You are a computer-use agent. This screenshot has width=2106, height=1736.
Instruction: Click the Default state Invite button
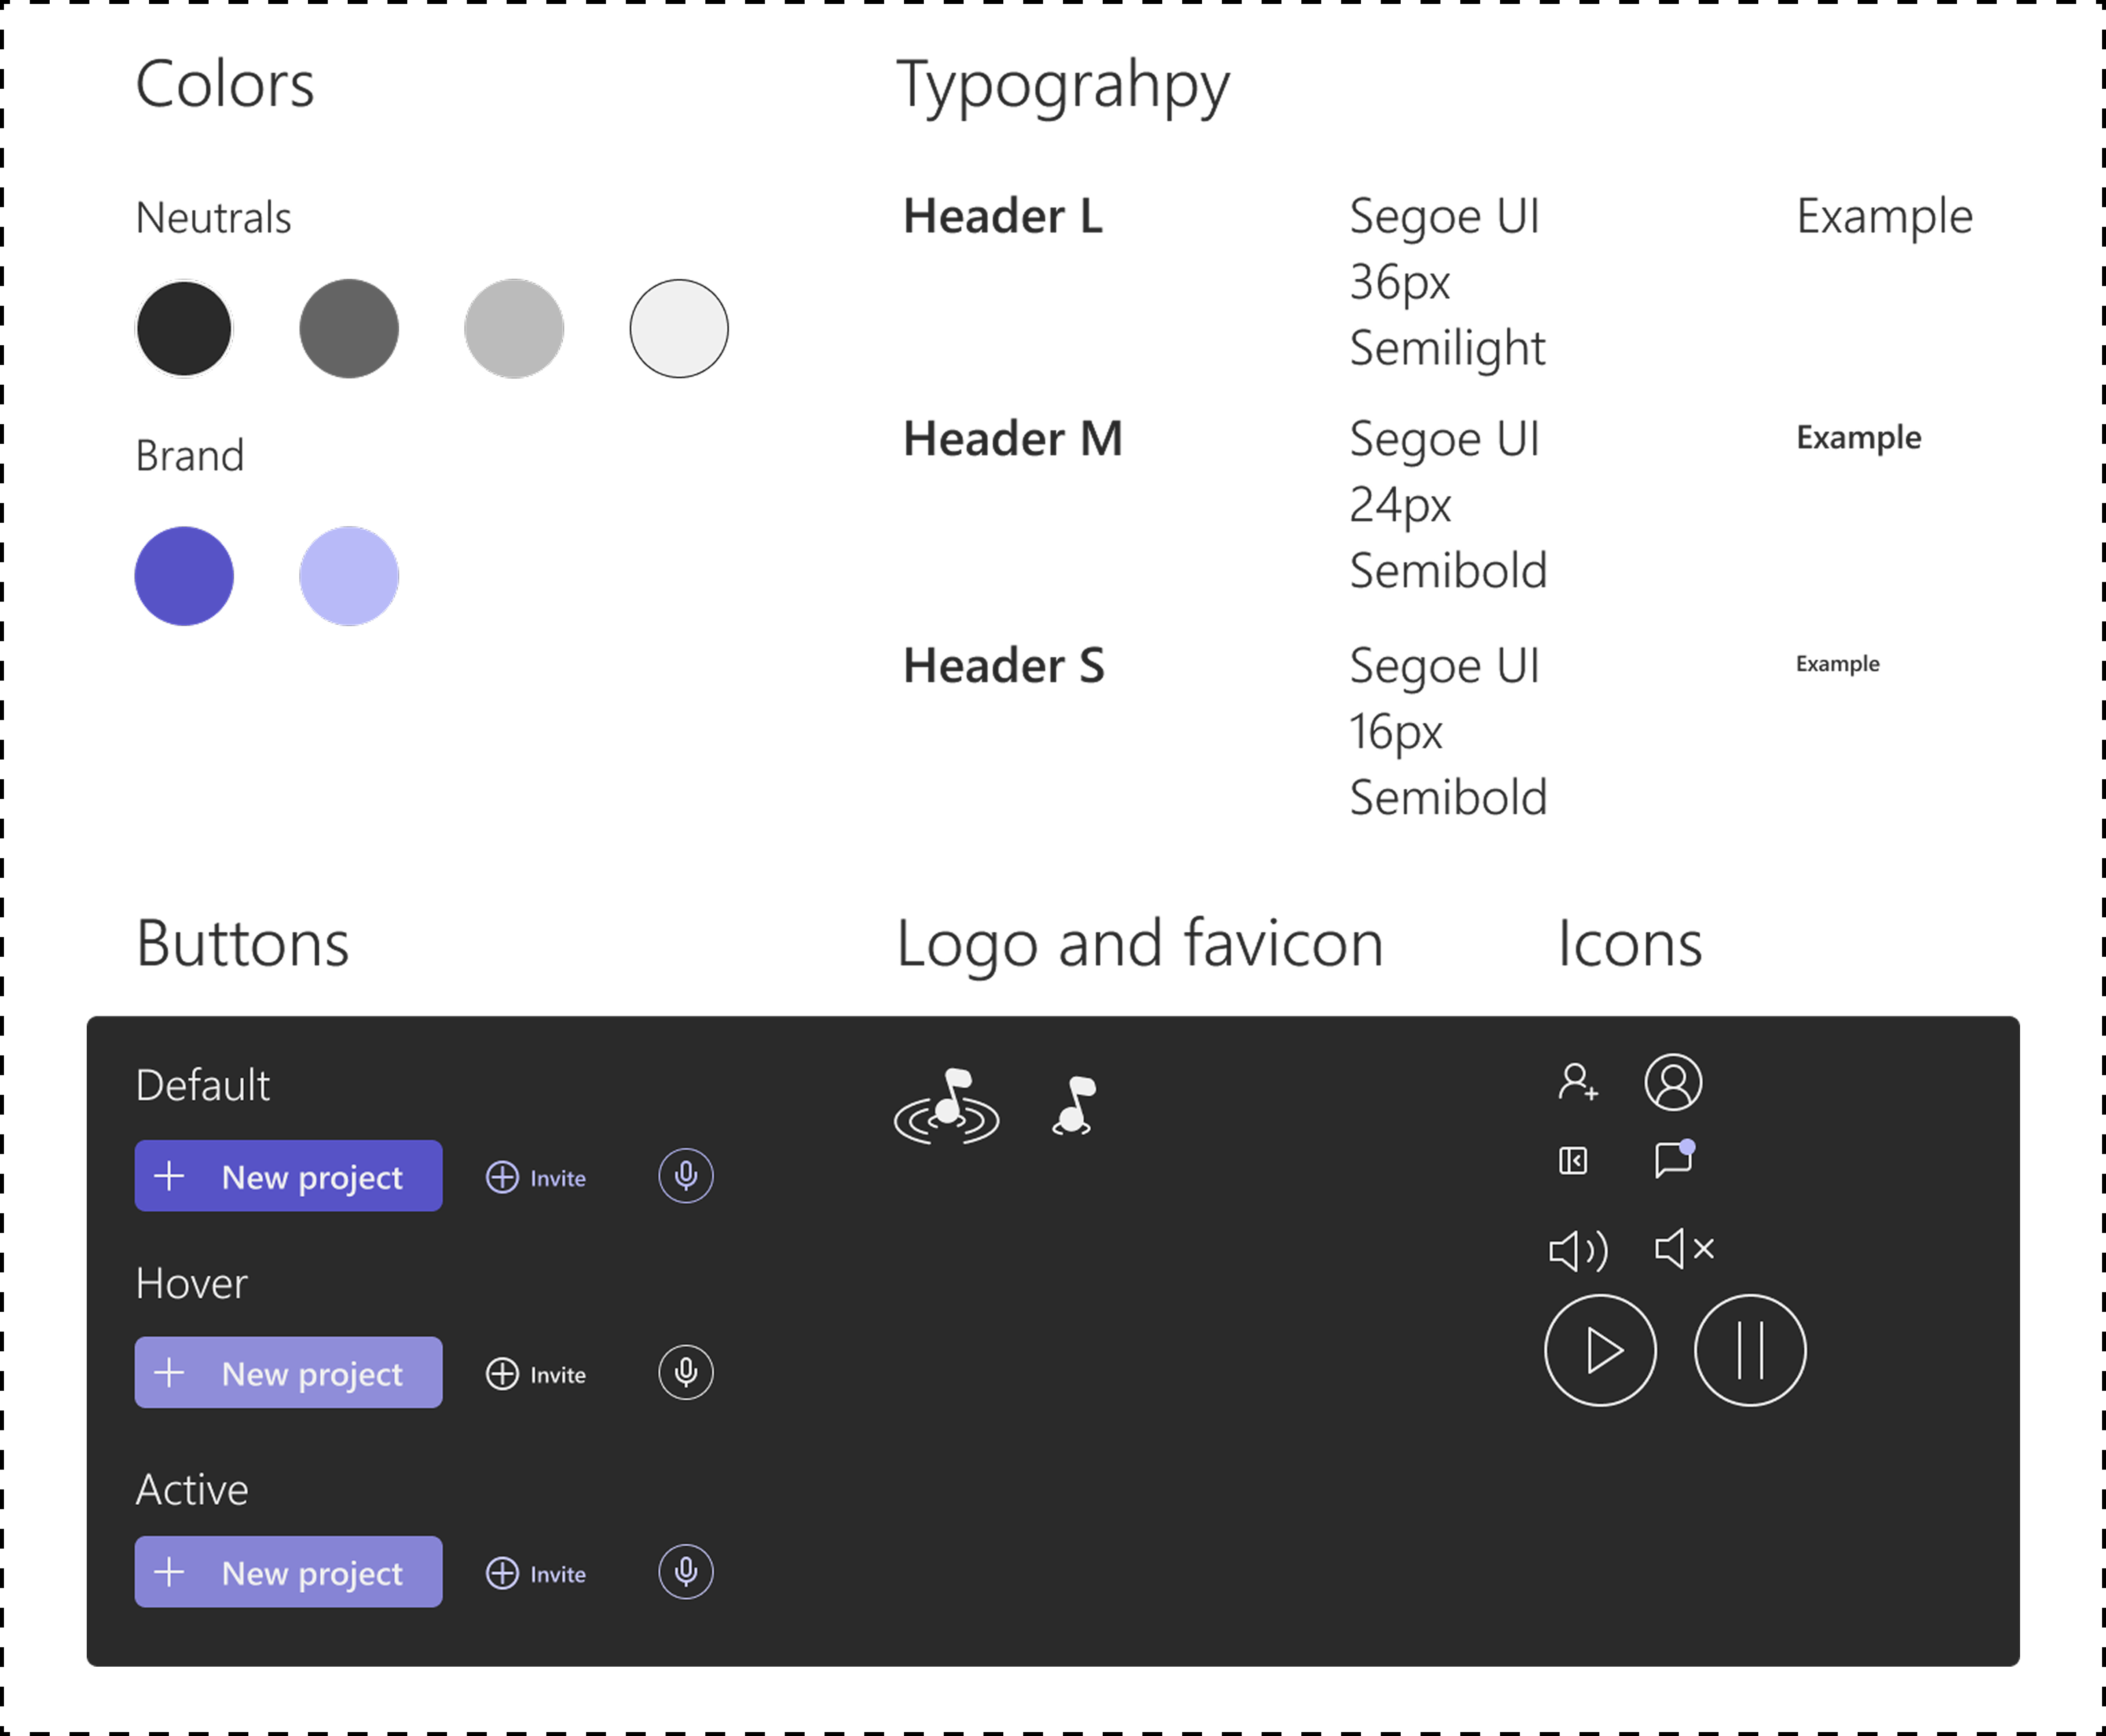(x=536, y=1177)
